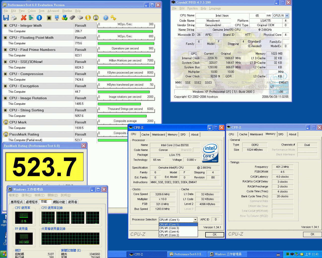Open the Colors menu in PerformanceTest
The width and height of the screenshot is (322, 258).
pos(32,11)
